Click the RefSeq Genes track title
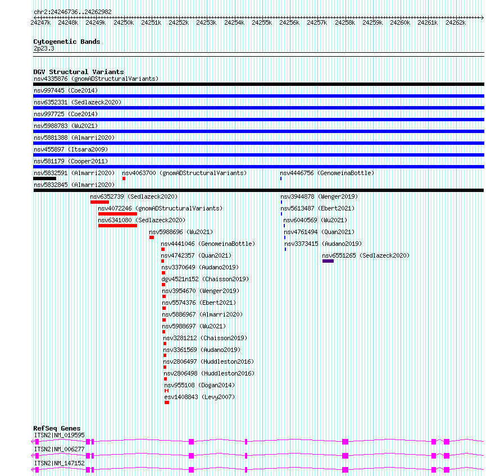 point(57,428)
